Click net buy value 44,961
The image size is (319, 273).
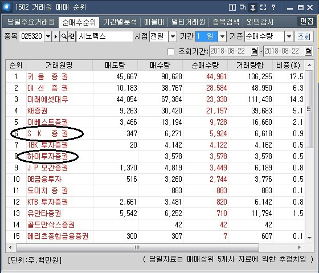tap(216, 77)
